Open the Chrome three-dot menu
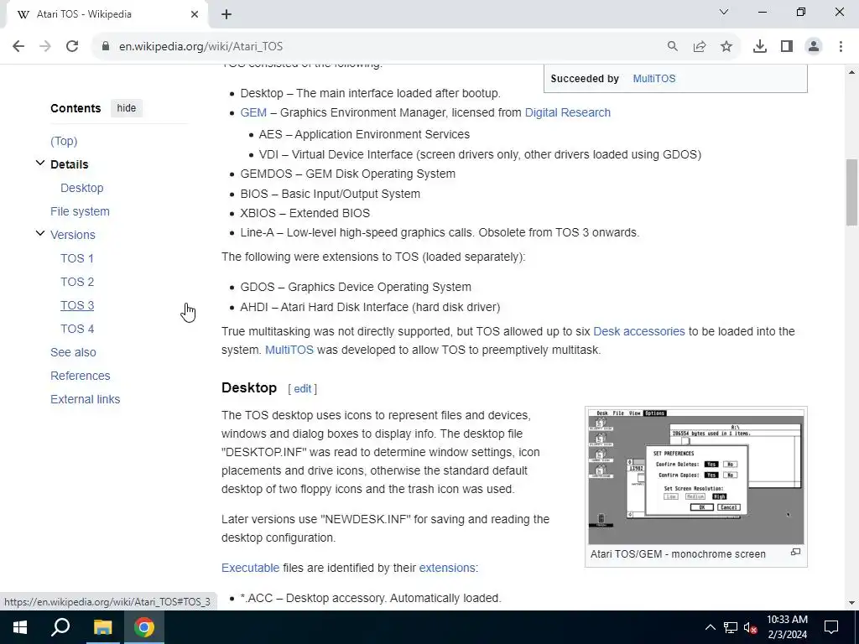Image resolution: width=859 pixels, height=644 pixels. (x=841, y=47)
